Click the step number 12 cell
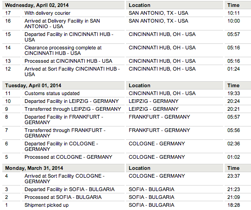The width and height of the screenshot is (251, 210). click(8, 69)
